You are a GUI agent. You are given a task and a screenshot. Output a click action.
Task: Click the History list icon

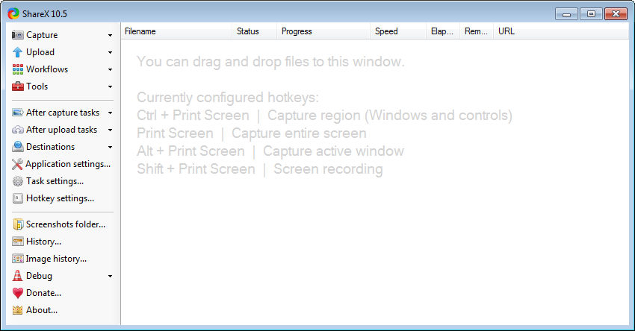coord(18,242)
